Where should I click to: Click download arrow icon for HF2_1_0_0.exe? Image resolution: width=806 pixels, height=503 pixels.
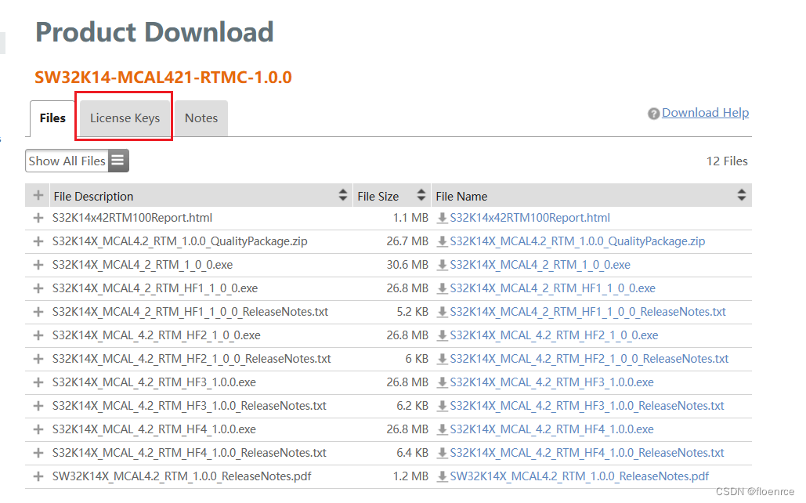[442, 336]
